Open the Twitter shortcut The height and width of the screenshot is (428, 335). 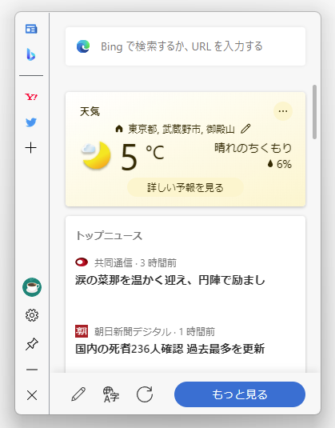31,122
